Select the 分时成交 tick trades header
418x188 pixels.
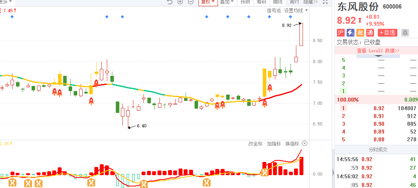(x=378, y=149)
